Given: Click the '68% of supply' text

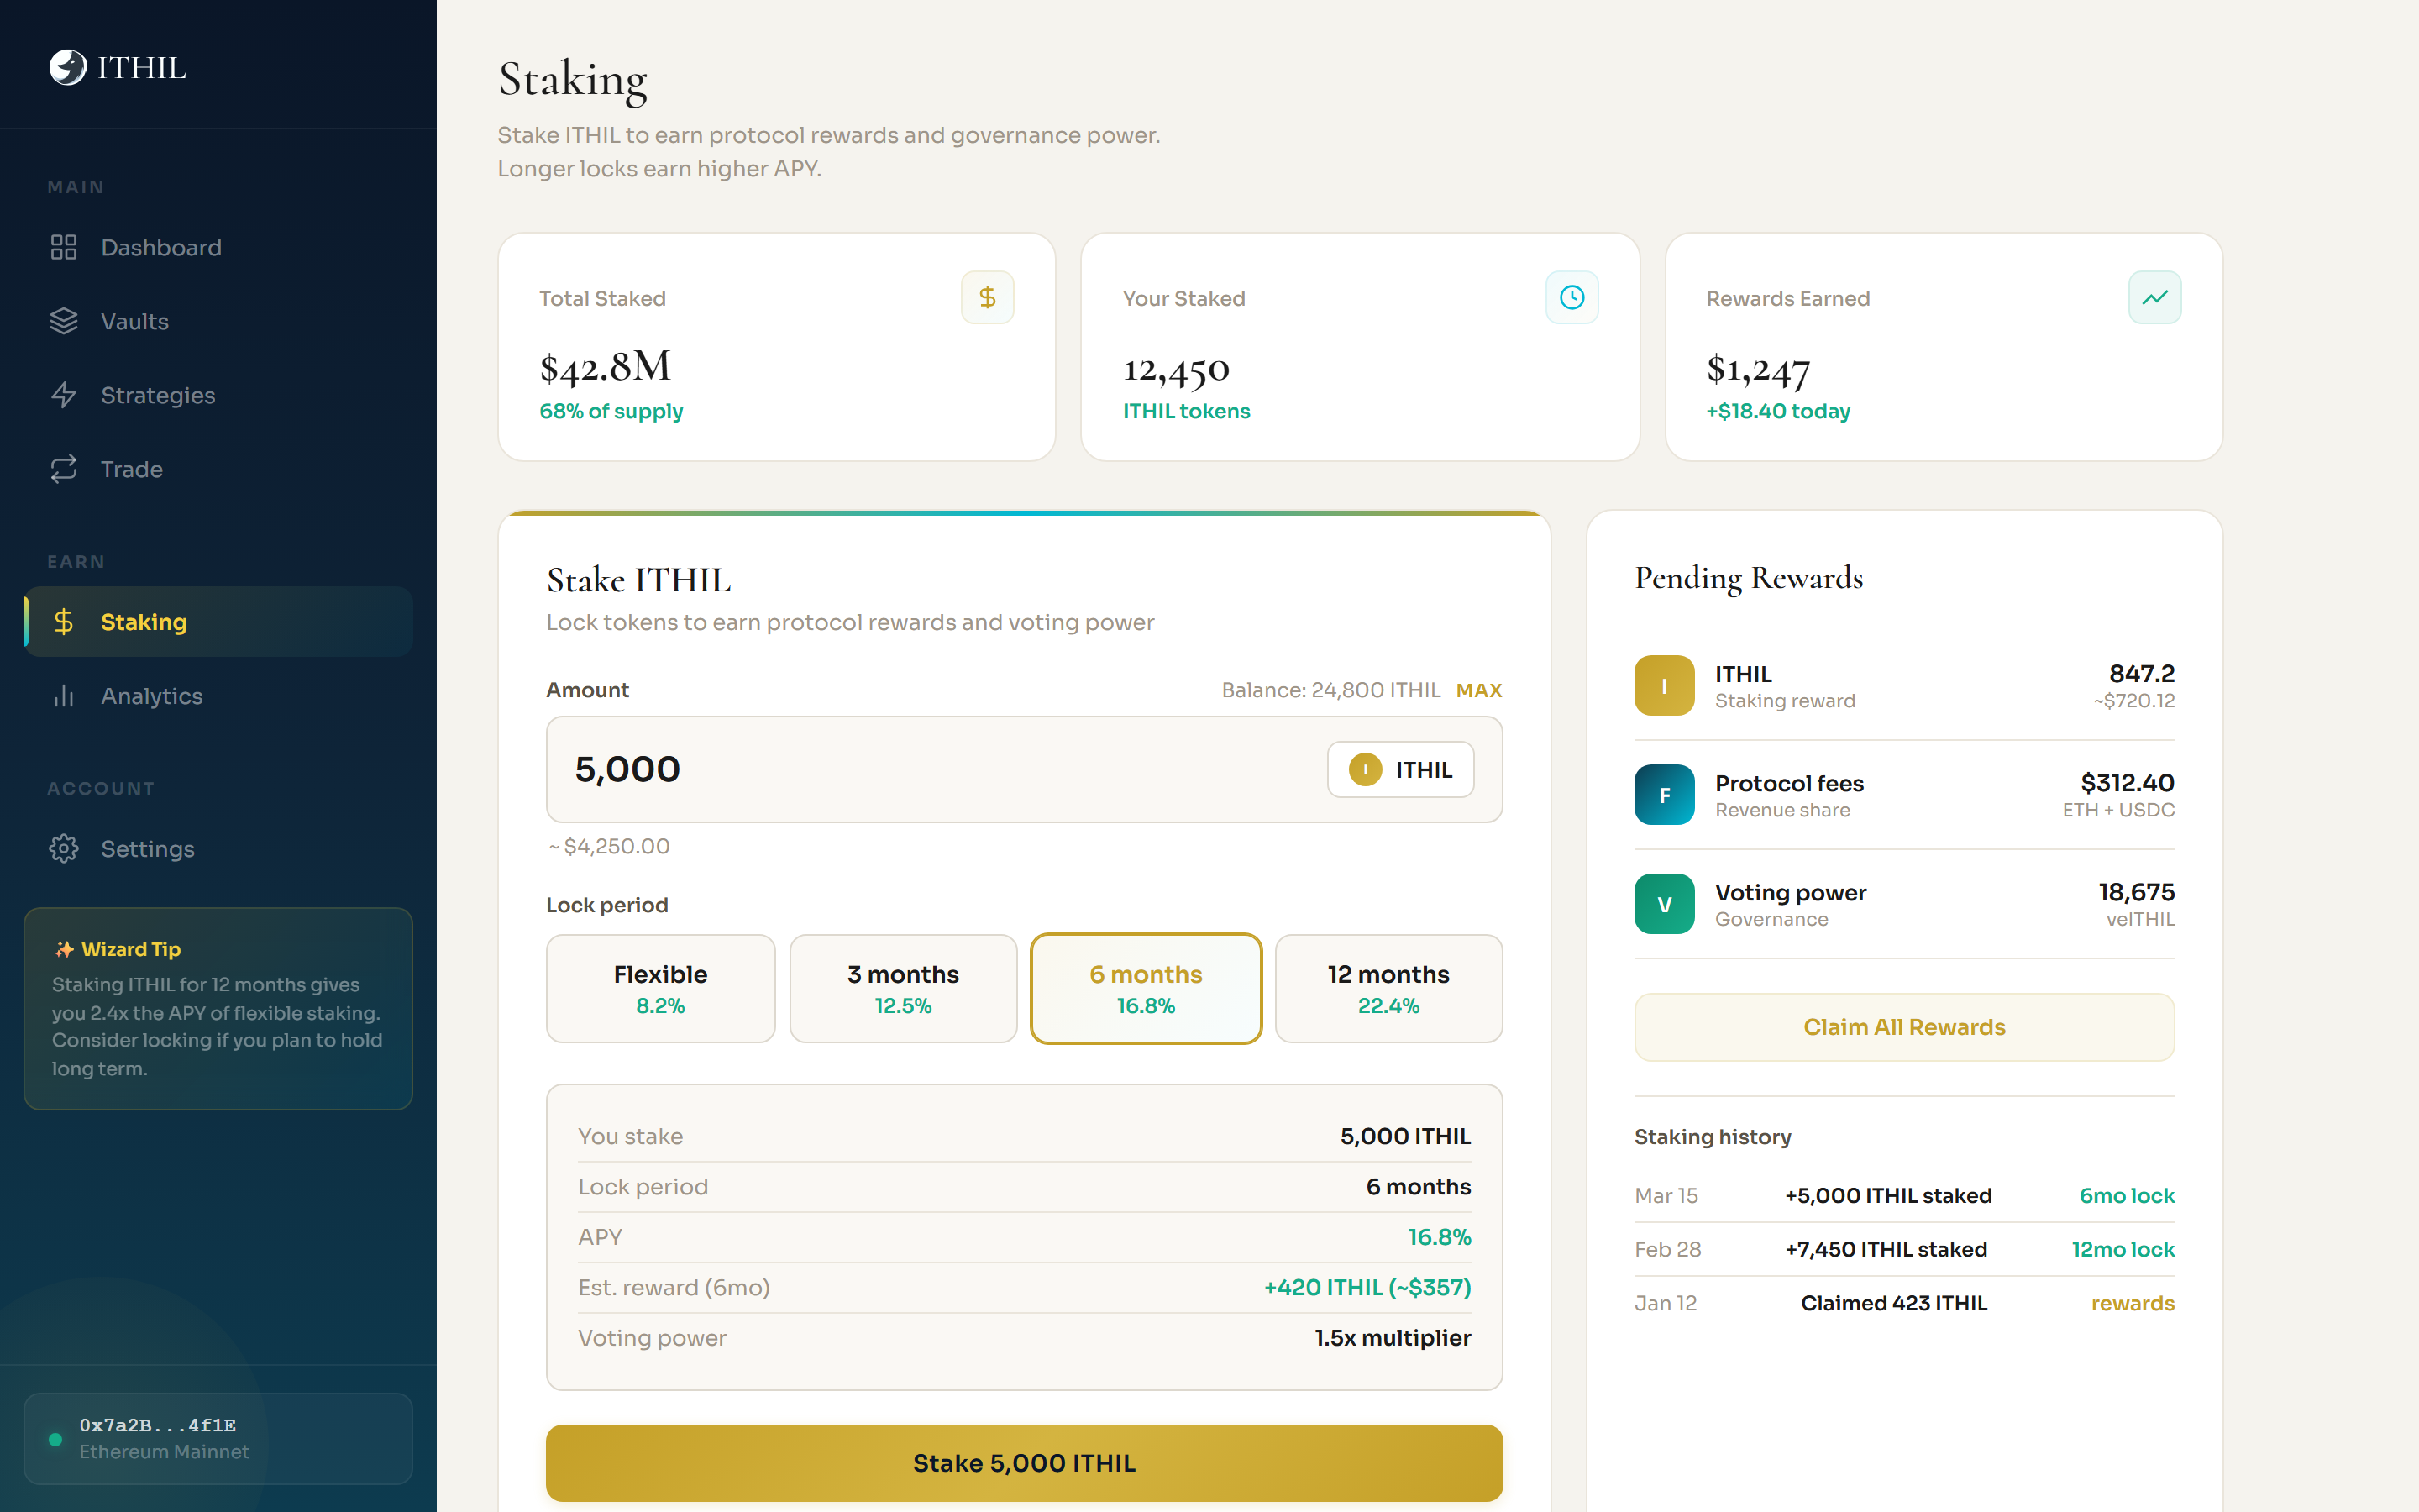Looking at the screenshot, I should click(611, 411).
